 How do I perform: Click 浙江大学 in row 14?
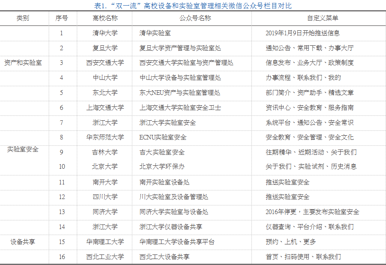click(105, 226)
